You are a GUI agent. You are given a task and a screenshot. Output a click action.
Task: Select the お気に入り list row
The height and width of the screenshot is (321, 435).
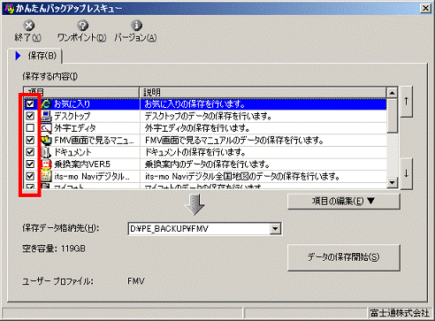coord(205,103)
